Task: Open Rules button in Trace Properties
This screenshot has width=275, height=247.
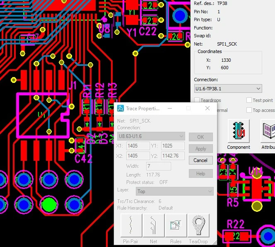Action: 176,225
